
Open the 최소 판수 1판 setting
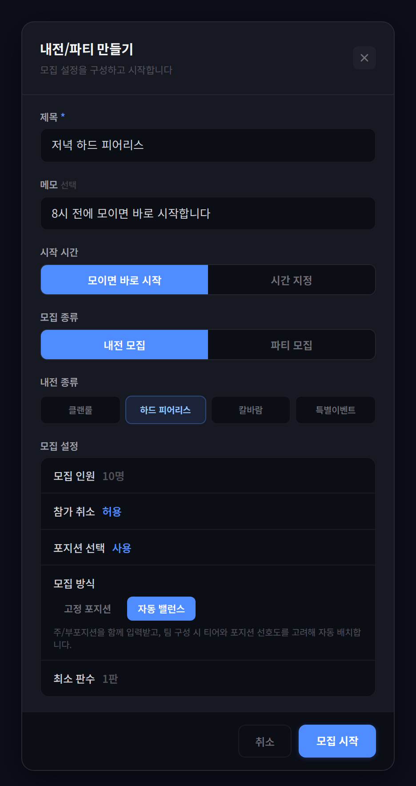coord(208,679)
